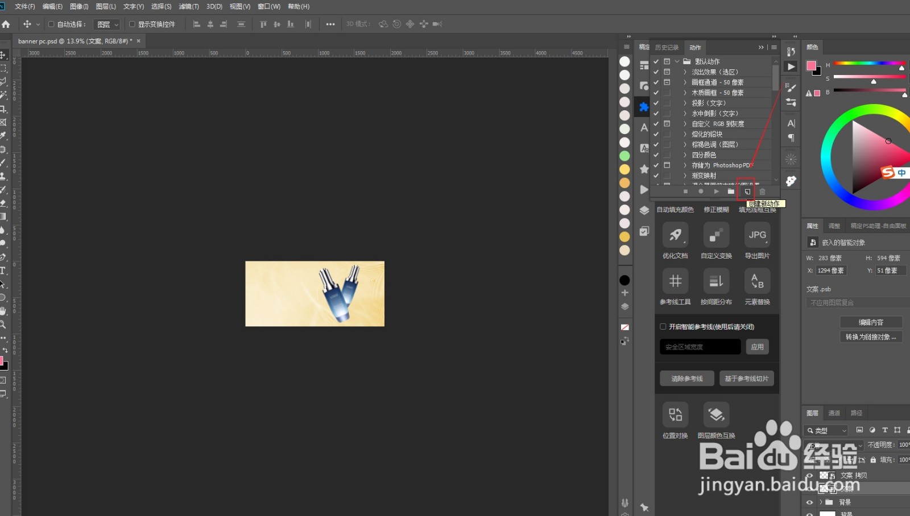This screenshot has width=910, height=516.
Task: Toggle the 自动选择 checkbox
Action: coord(51,24)
